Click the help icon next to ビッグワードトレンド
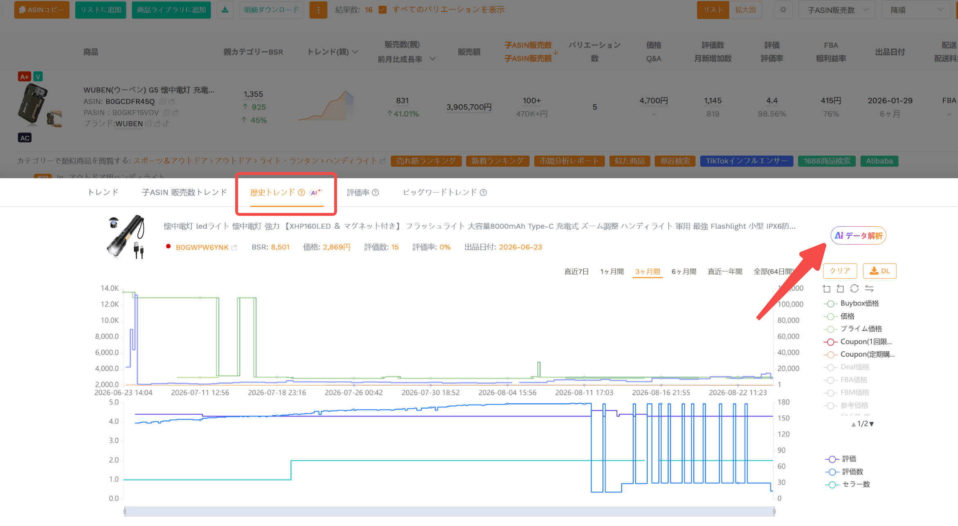Viewport: 958px width, 526px height. click(x=483, y=193)
